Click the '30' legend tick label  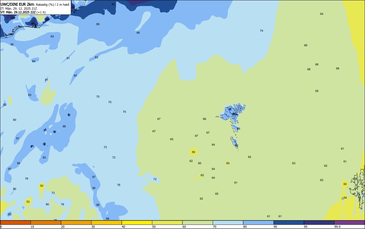[93, 227]
